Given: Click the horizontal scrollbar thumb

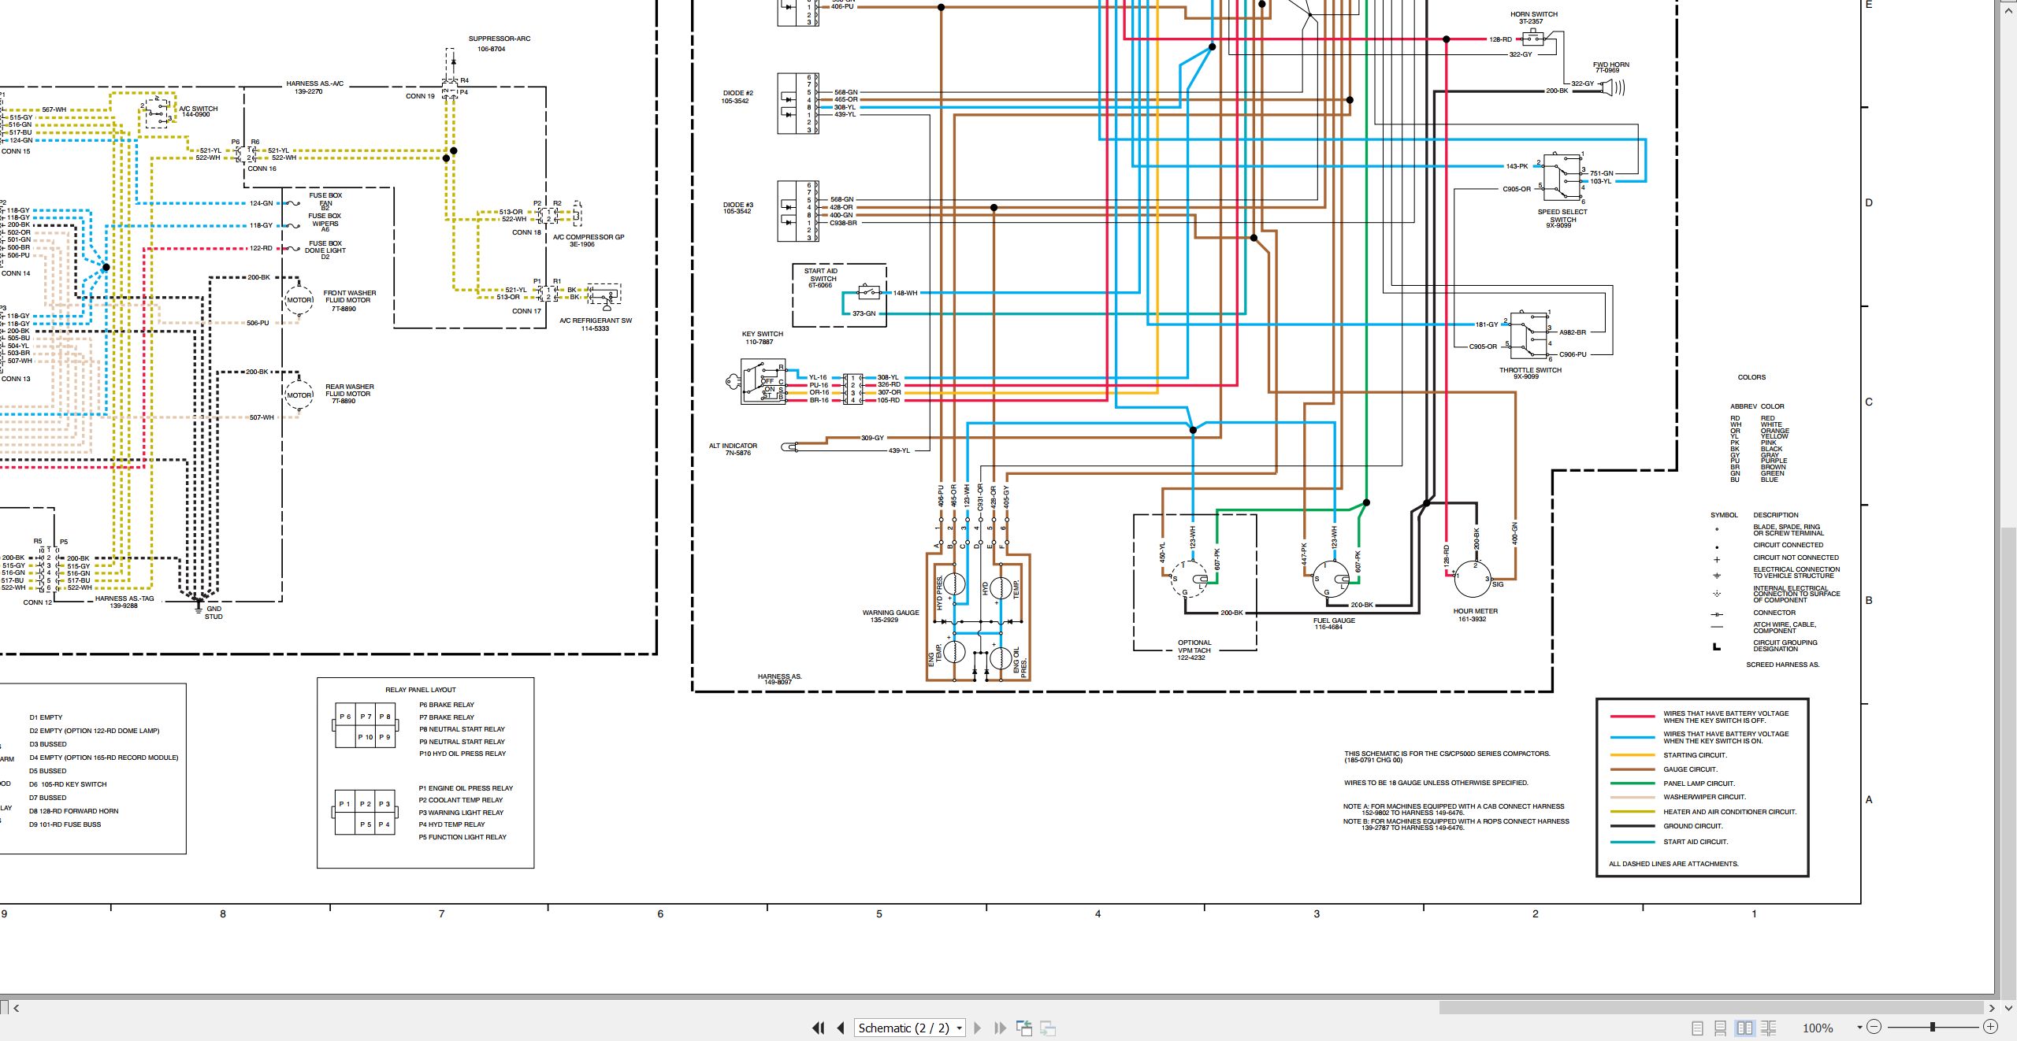Looking at the screenshot, I should [x=1711, y=1007].
